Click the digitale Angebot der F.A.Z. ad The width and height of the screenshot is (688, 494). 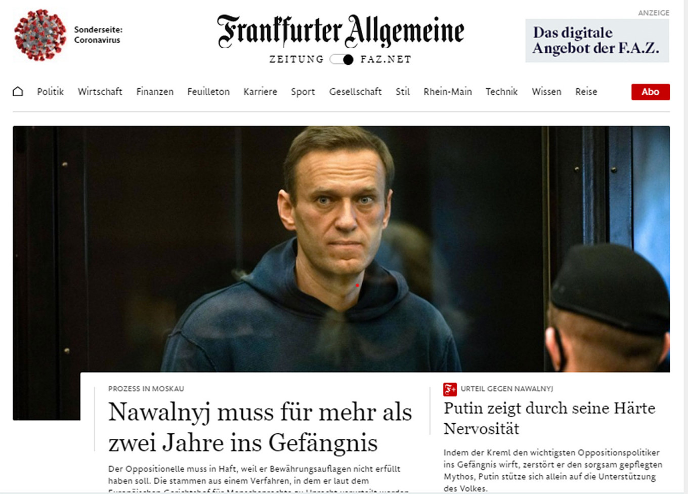597,40
